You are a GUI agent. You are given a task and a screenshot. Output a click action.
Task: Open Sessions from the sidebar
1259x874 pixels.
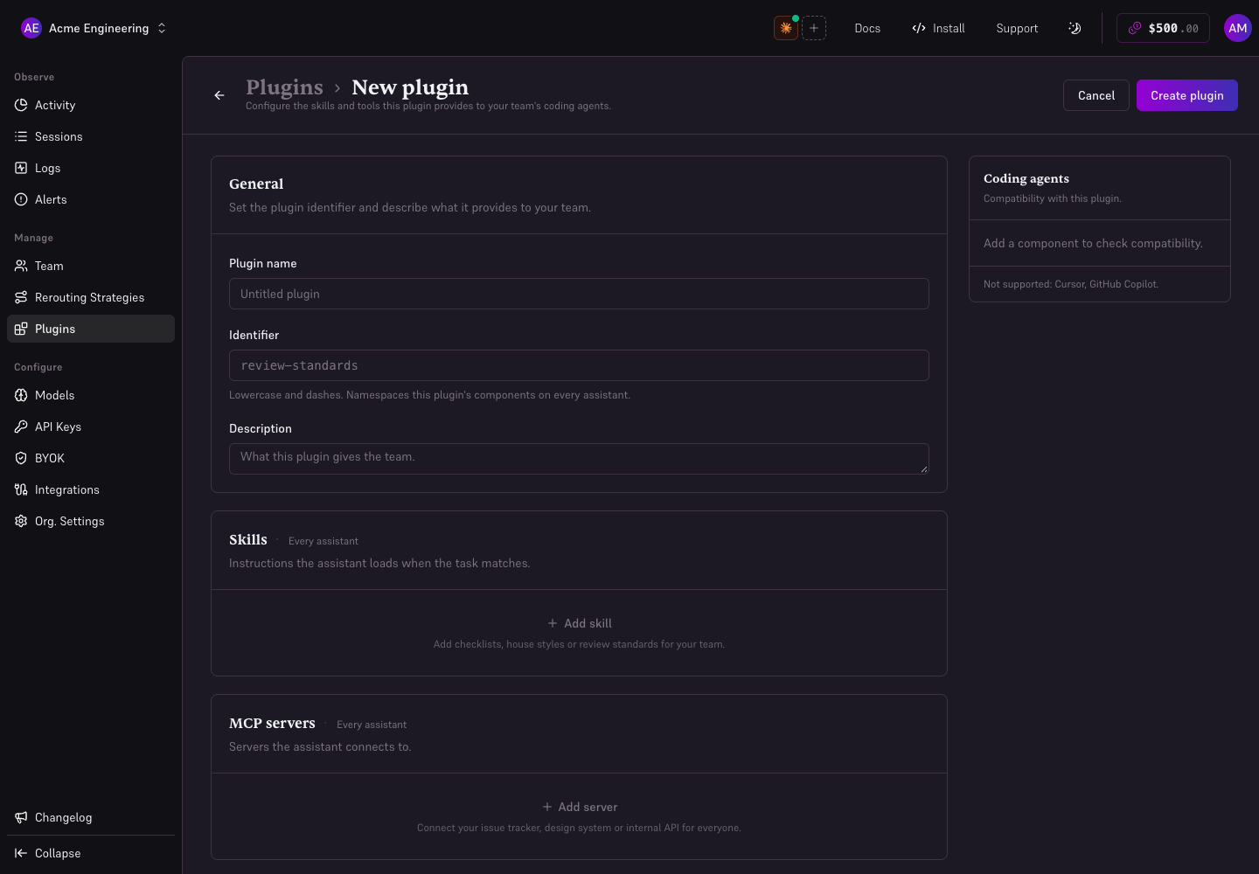tap(91, 136)
